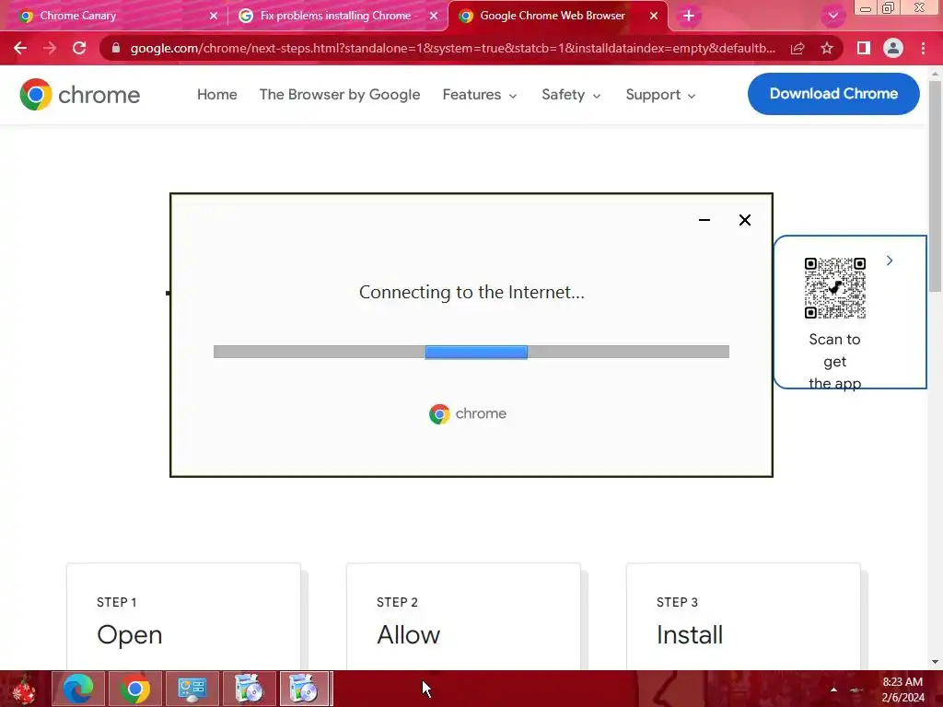Launch Microsoft Edge from the taskbar
Image resolution: width=943 pixels, height=707 pixels.
(78, 689)
